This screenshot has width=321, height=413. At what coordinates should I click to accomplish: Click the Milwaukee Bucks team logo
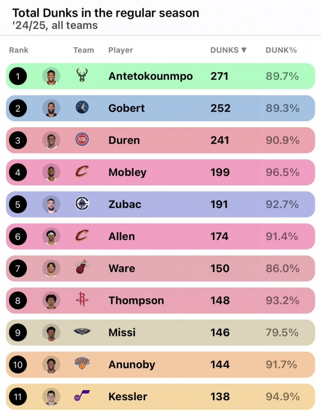coord(82,76)
